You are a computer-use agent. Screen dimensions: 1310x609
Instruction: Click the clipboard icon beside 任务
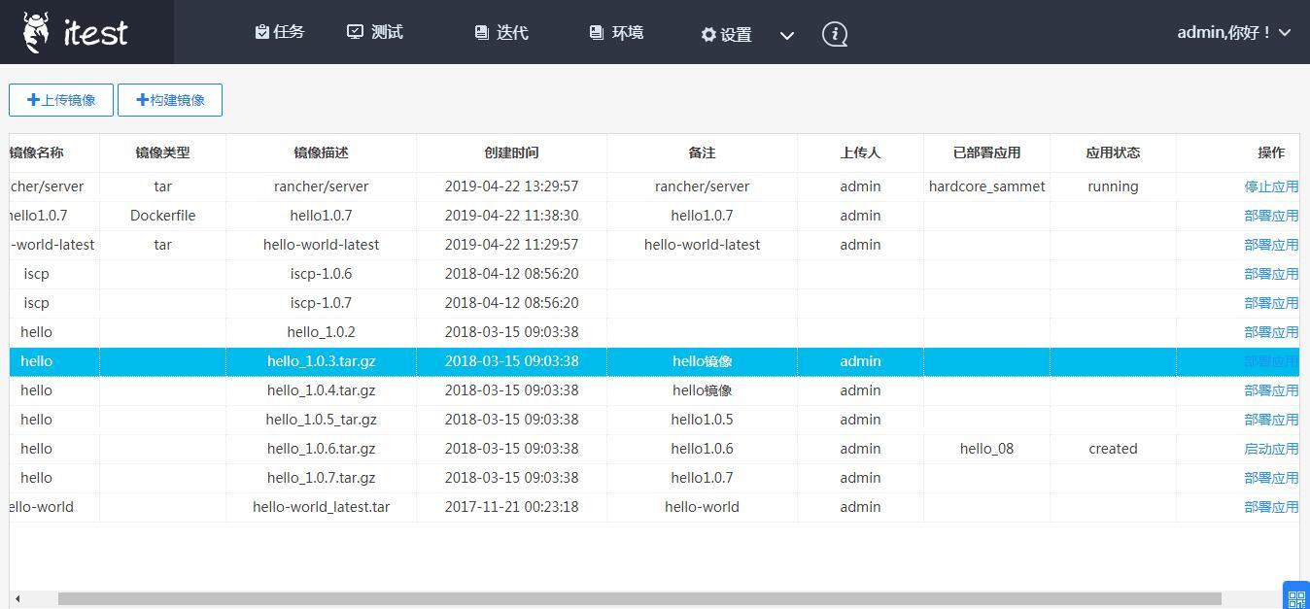[261, 30]
